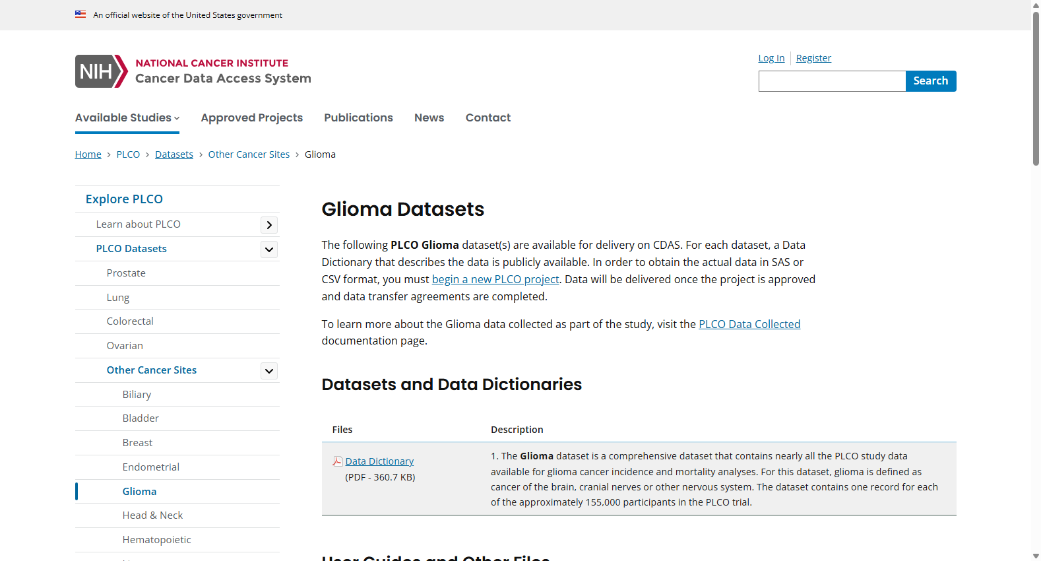1041x561 pixels.
Task: Click the Datasets and Data Dictionaries heading
Action: (x=452, y=384)
